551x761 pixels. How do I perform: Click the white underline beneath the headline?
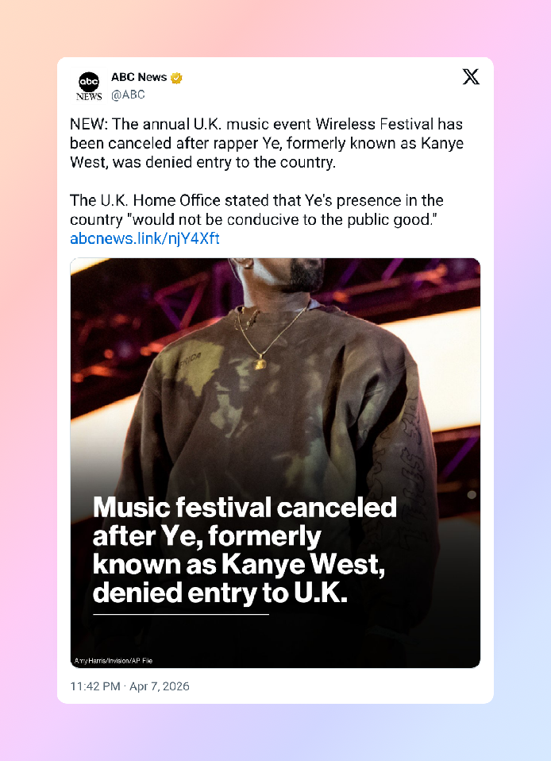click(x=181, y=614)
